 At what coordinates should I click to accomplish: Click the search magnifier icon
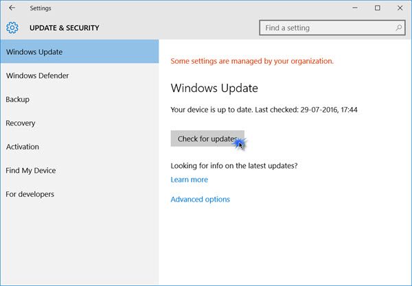[398, 27]
